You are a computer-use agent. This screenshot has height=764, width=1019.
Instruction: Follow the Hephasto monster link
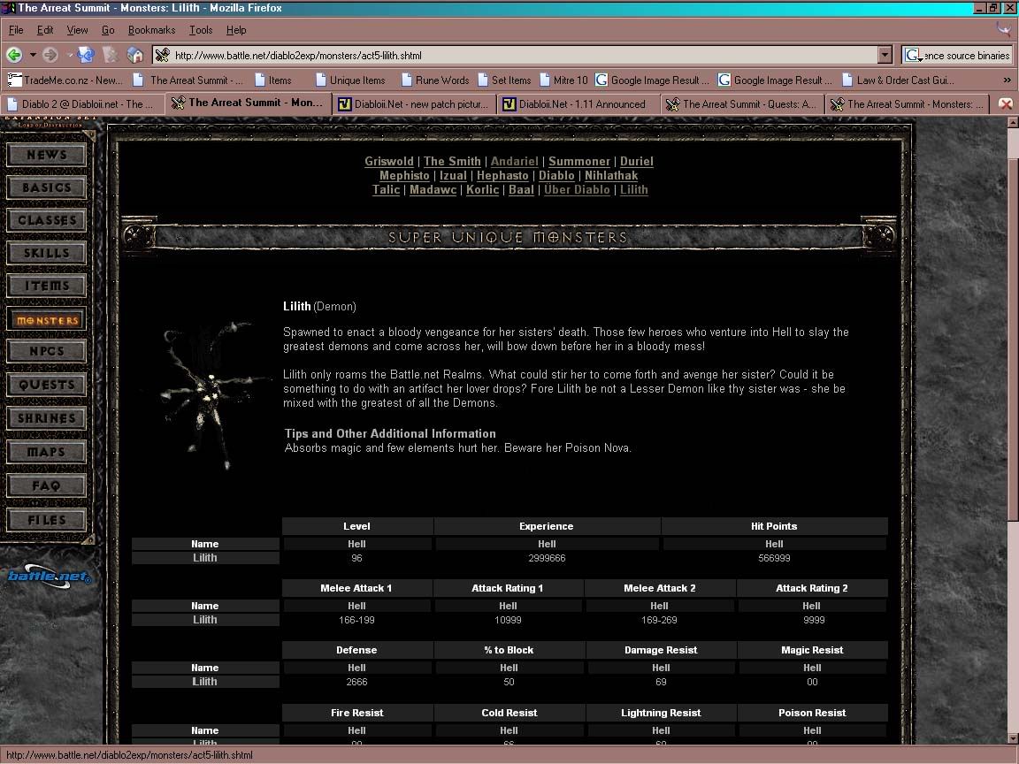tap(502, 175)
